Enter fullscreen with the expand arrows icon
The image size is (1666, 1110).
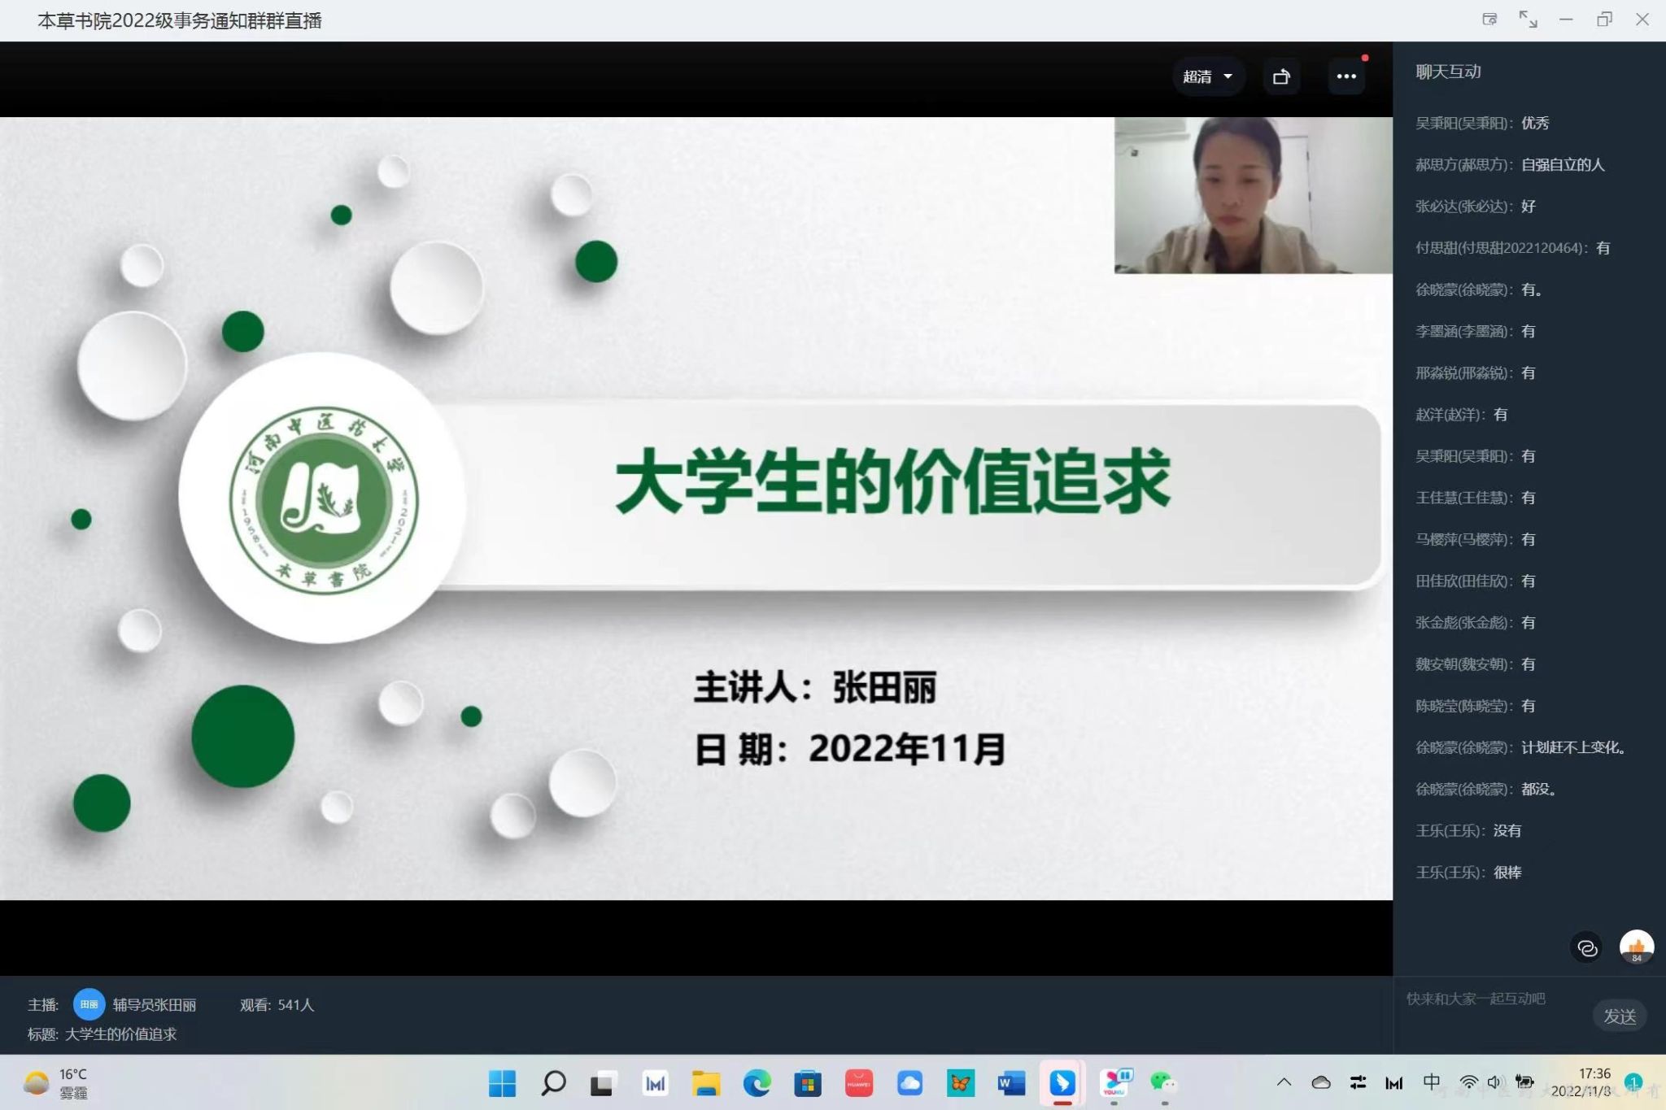pos(1528,20)
